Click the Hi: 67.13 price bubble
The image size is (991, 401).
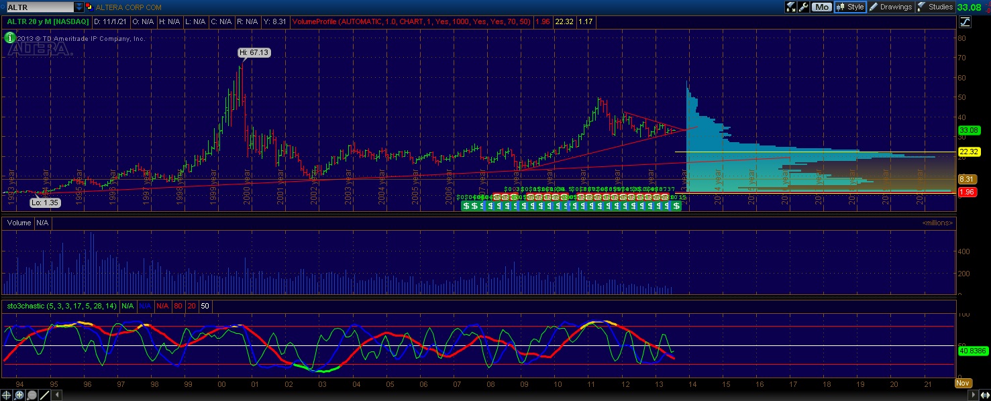click(x=255, y=52)
